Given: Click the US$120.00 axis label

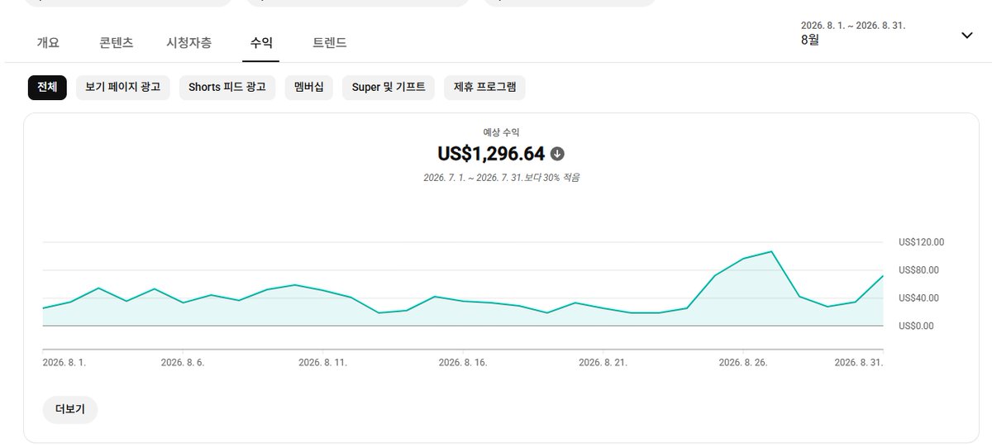Looking at the screenshot, I should 921,242.
